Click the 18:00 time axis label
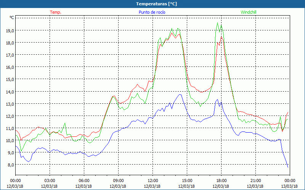The height and width of the screenshot is (190, 305). (x=222, y=180)
